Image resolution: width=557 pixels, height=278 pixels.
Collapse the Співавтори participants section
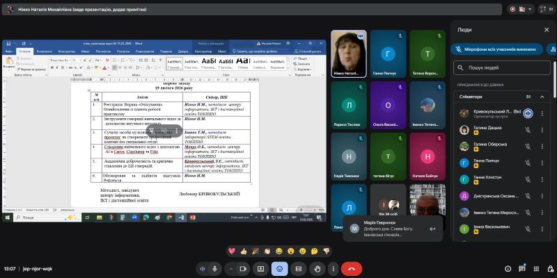(x=542, y=97)
